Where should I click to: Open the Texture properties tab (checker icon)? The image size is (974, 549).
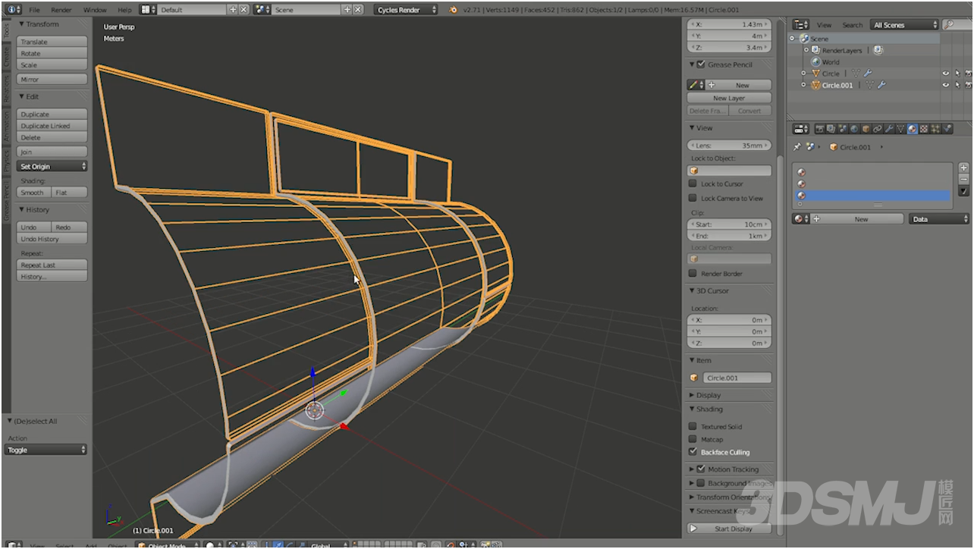(x=924, y=129)
